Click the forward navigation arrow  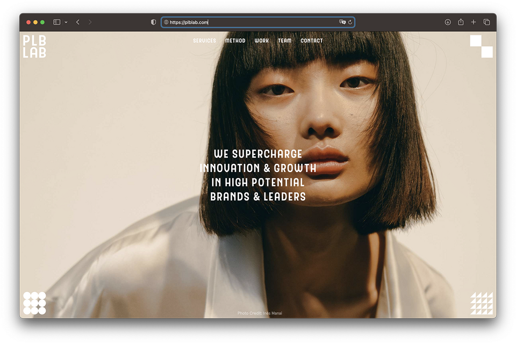click(90, 22)
